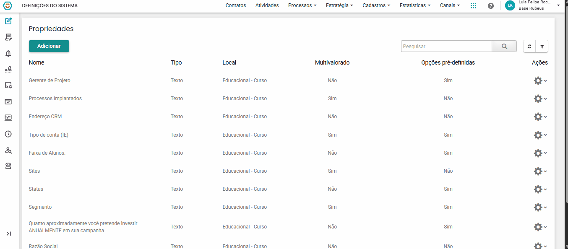Open the apps grid icon in header

(473, 5)
